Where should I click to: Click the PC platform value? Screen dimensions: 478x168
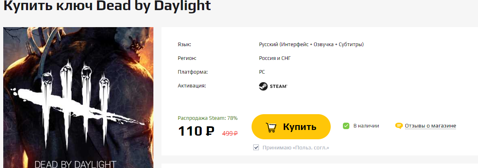point(262,72)
